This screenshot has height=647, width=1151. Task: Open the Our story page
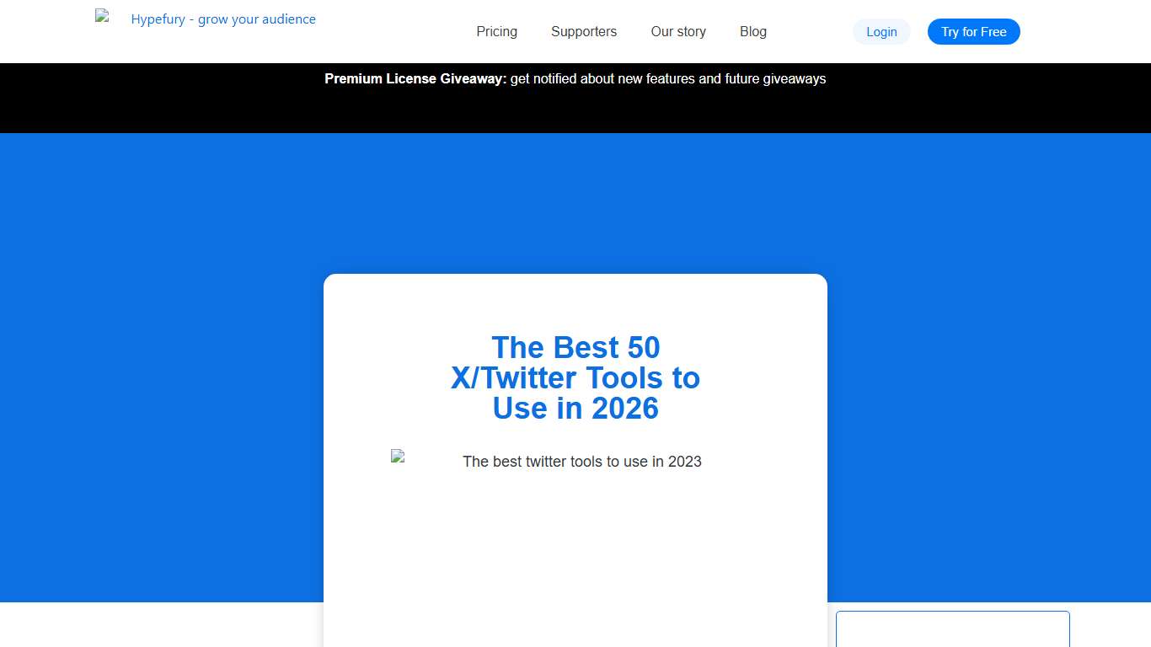[x=678, y=31]
